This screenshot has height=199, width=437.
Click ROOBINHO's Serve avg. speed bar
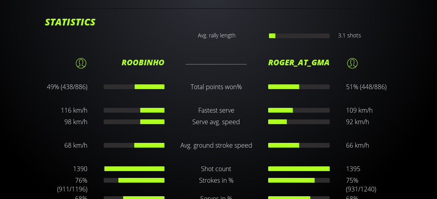point(134,122)
